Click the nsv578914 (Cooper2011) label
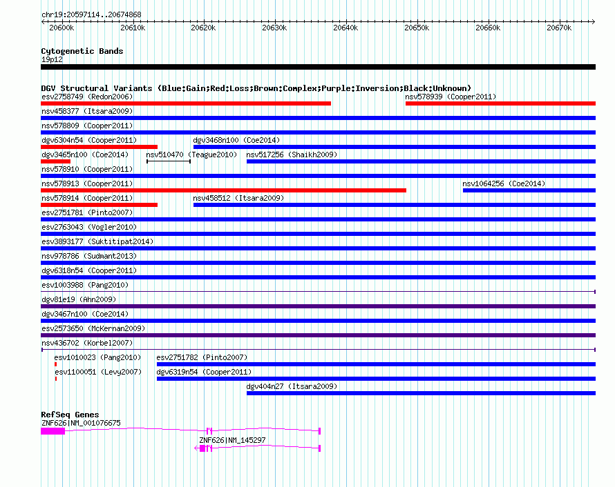This screenshot has height=487, width=615. [87, 198]
